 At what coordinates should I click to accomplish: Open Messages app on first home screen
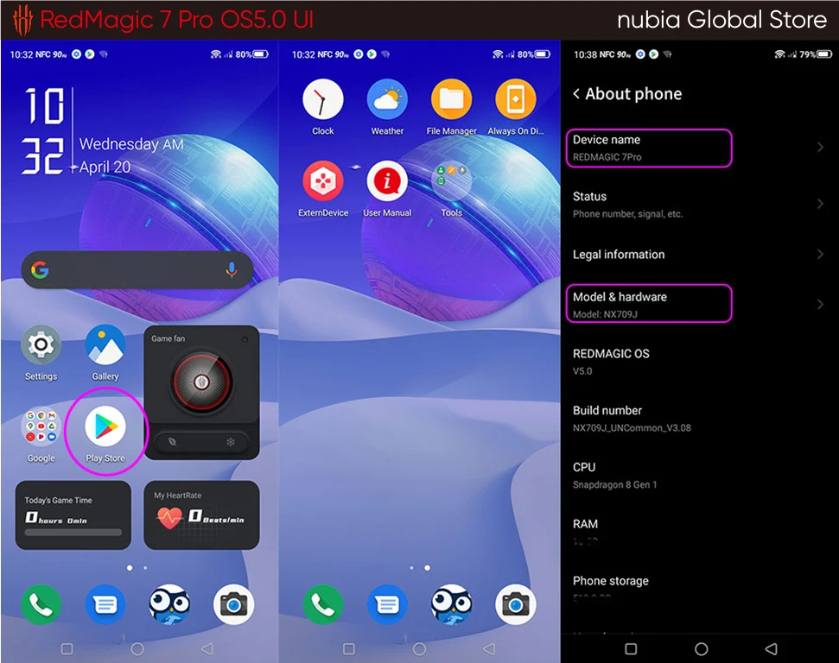[x=105, y=604]
